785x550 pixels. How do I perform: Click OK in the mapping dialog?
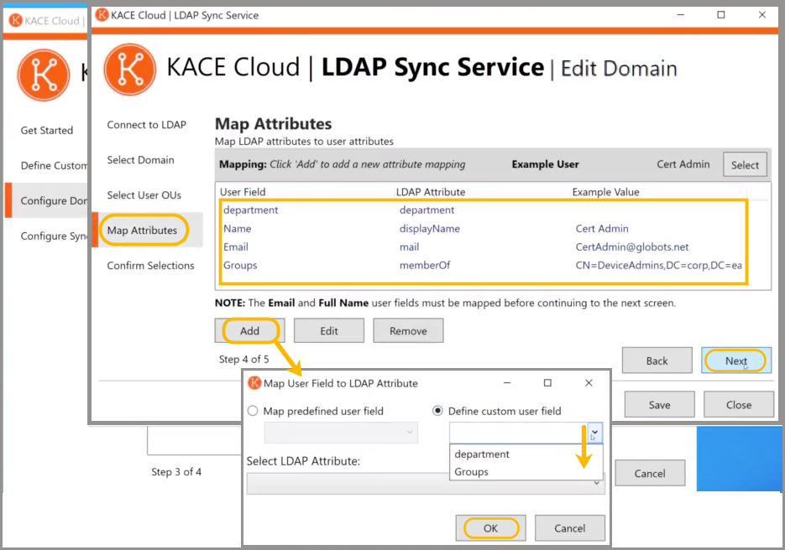(x=490, y=528)
